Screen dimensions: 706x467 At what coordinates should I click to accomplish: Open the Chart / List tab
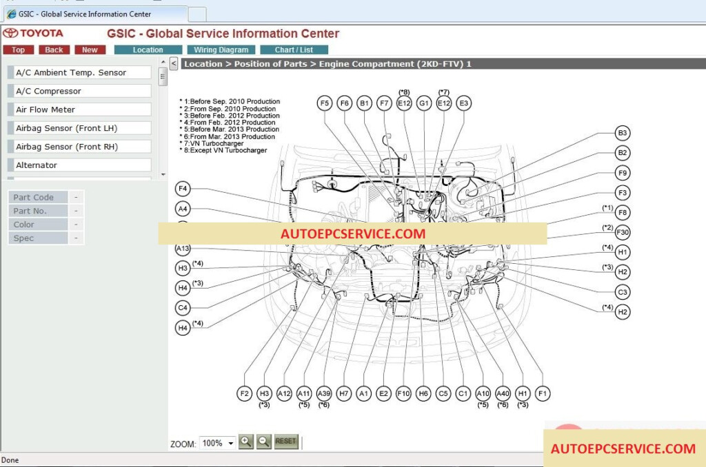[x=294, y=50]
